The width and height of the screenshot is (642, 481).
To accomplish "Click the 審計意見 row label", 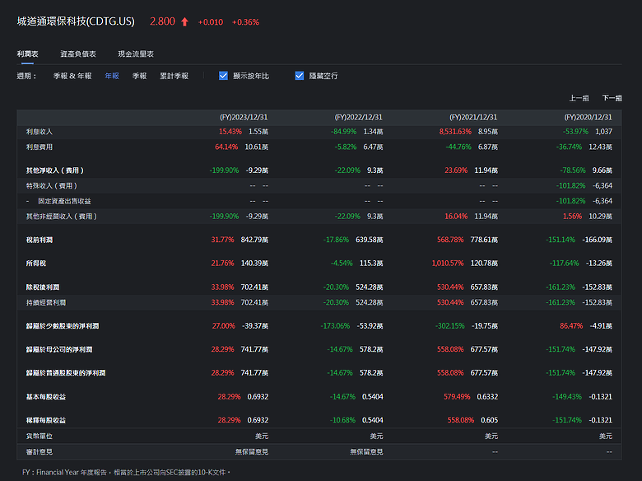I will click(x=40, y=451).
